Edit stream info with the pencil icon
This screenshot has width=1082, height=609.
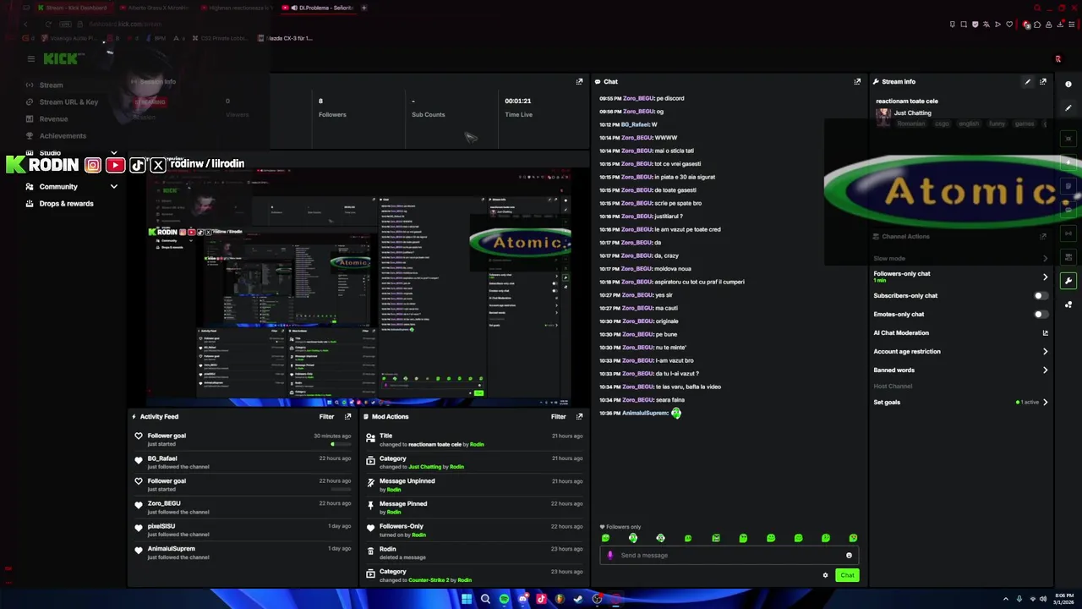pyautogui.click(x=1028, y=82)
